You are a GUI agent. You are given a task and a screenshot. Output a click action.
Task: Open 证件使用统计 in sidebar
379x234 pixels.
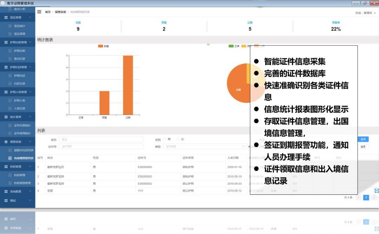point(22,133)
